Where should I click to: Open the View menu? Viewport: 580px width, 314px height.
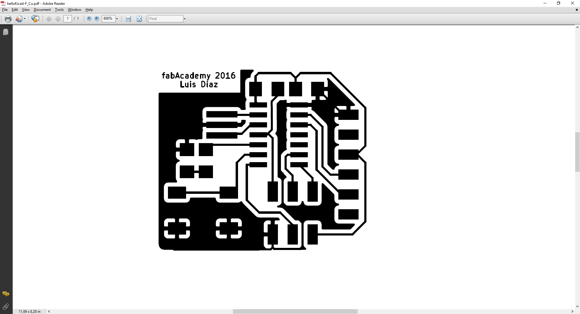pyautogui.click(x=26, y=10)
